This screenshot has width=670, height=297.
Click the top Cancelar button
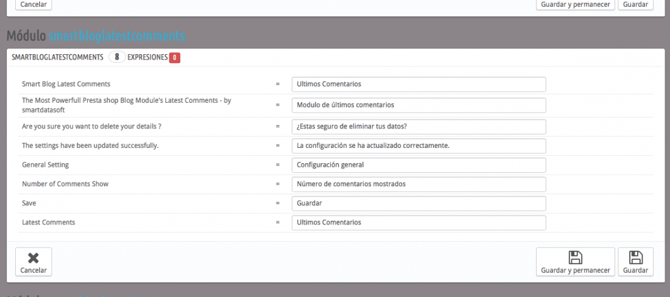tap(33, 5)
